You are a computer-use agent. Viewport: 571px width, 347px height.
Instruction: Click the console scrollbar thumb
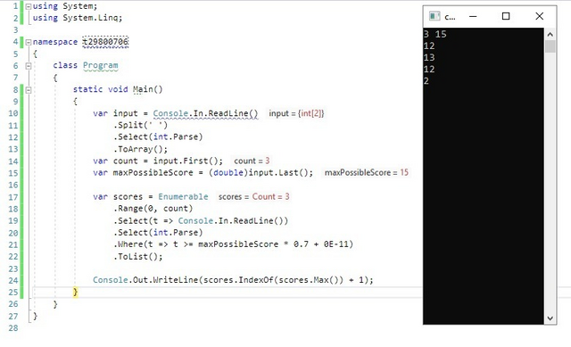(x=550, y=46)
